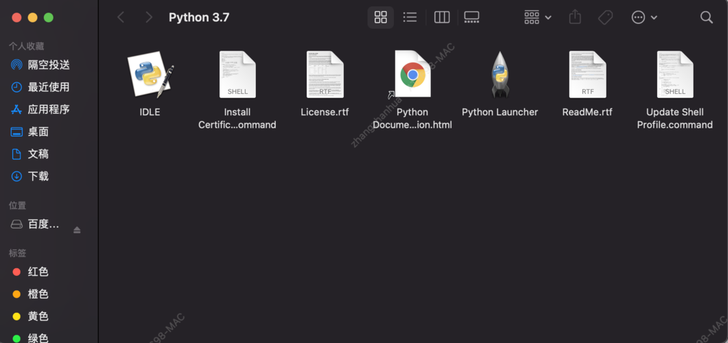This screenshot has height=343, width=728.
Task: Select the Python Launcher rocket icon
Action: (500, 74)
